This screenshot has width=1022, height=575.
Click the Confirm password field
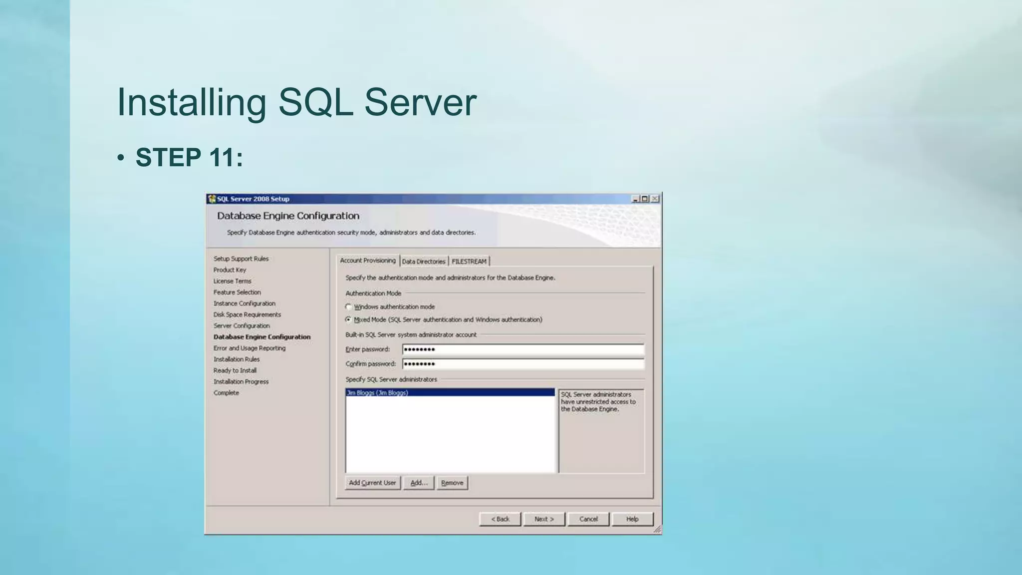523,364
